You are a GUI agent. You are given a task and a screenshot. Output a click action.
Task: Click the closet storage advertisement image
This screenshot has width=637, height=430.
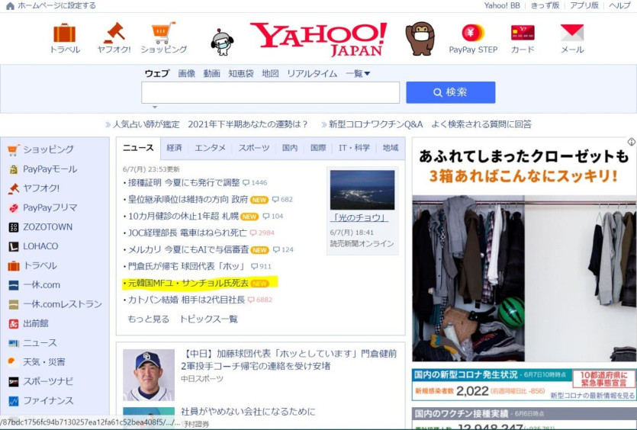(x=524, y=249)
